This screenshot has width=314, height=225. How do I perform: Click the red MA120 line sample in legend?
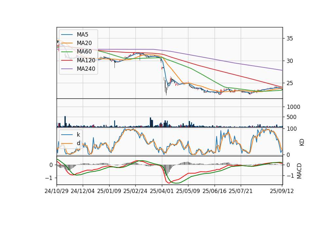tap(67, 60)
